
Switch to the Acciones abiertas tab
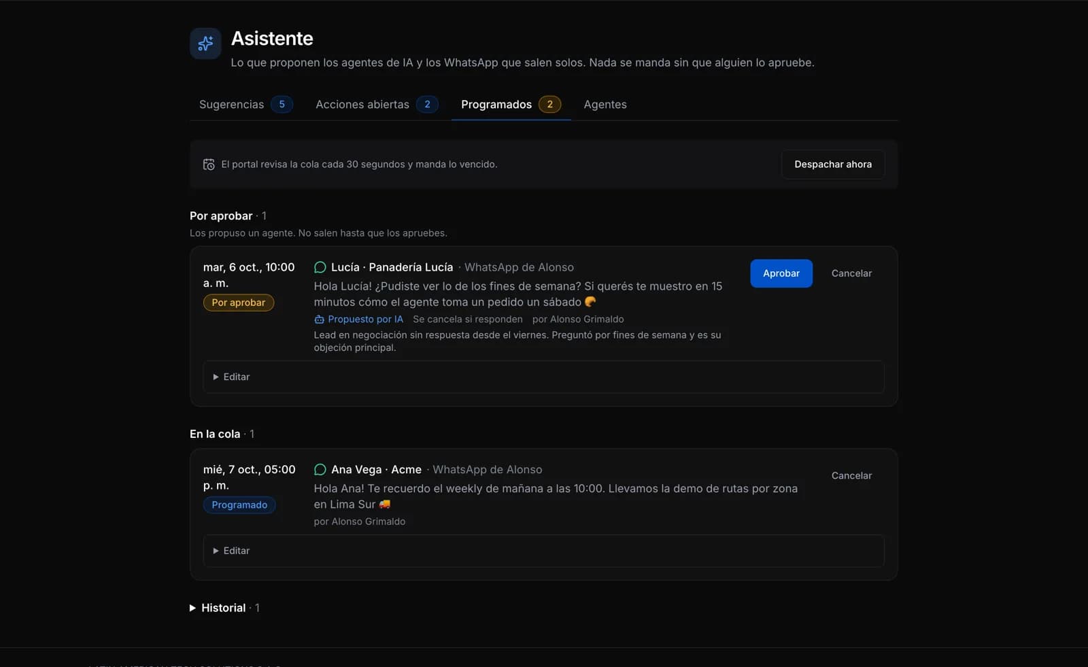(x=377, y=104)
